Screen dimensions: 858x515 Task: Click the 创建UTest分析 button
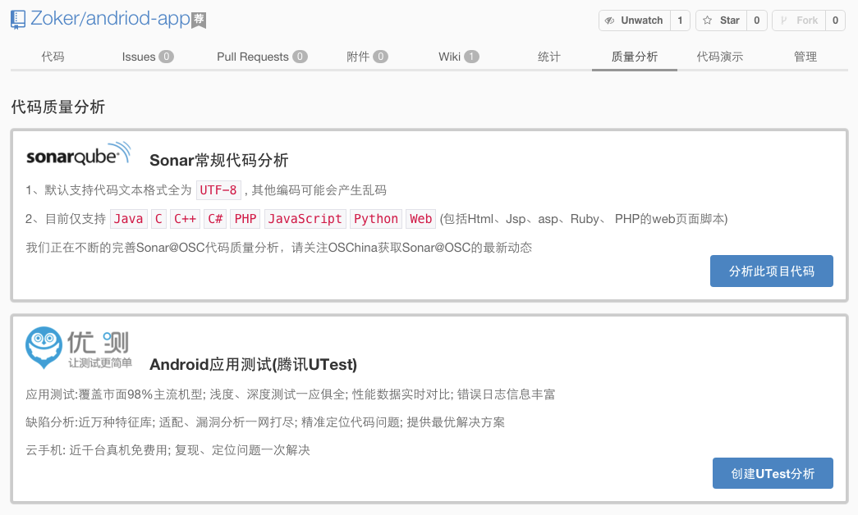click(773, 473)
